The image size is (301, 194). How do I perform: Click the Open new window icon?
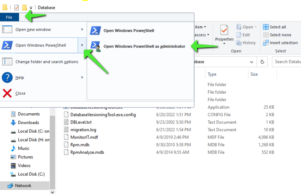click(7, 29)
